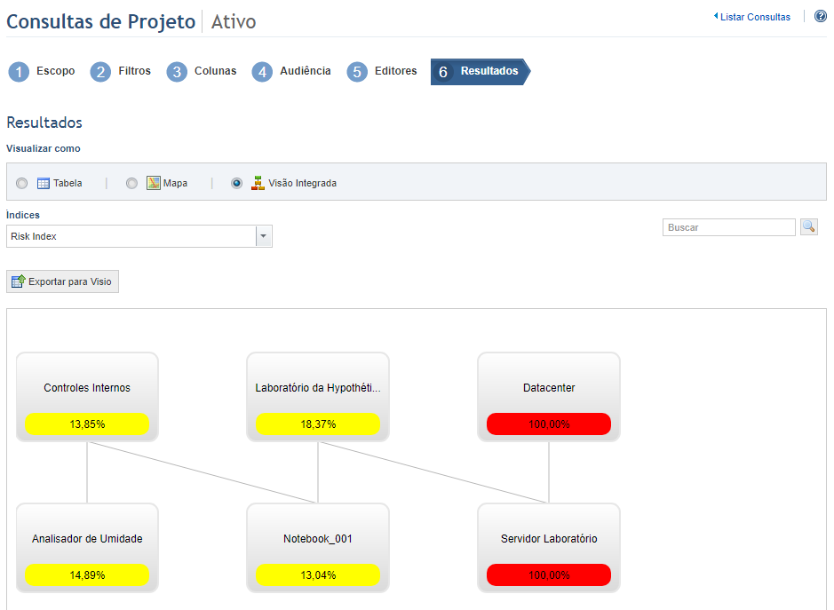Select the Tabela radio button
Image resolution: width=834 pixels, height=610 pixels.
click(22, 184)
